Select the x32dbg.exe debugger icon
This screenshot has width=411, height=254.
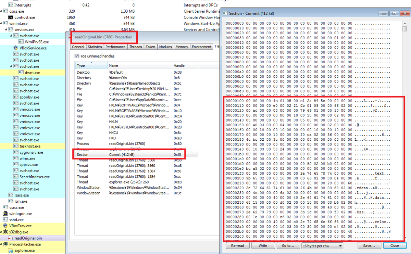click(5, 232)
